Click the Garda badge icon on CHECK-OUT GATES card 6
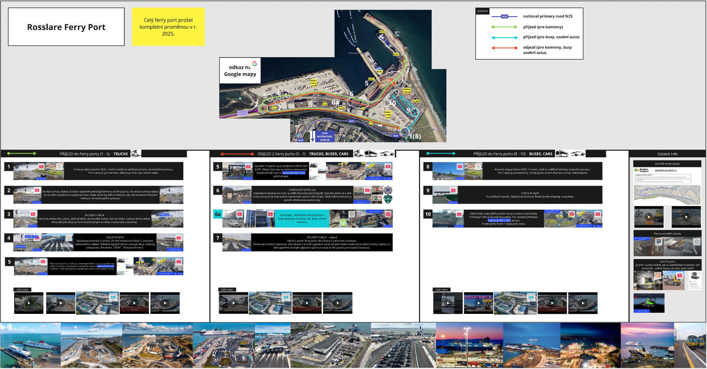The height and width of the screenshot is (369, 707). (388, 191)
